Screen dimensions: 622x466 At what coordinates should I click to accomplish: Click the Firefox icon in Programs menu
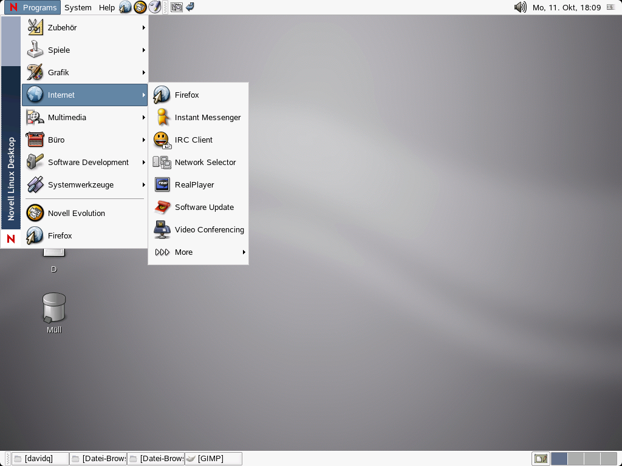pyautogui.click(x=35, y=235)
